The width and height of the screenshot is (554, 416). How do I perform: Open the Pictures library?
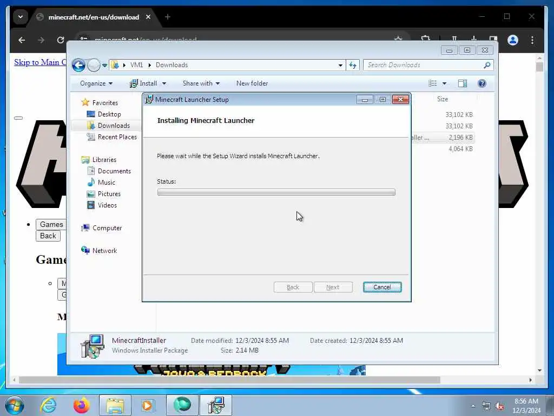coord(109,194)
